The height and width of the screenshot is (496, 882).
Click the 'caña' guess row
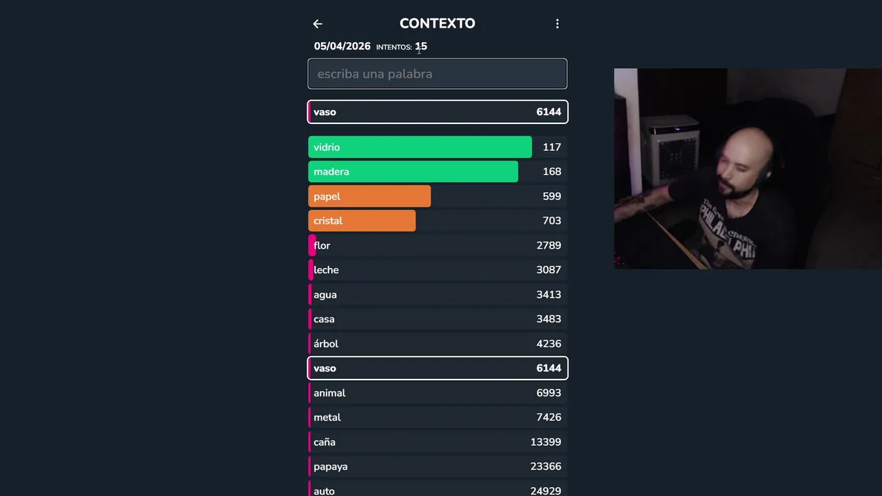(438, 442)
